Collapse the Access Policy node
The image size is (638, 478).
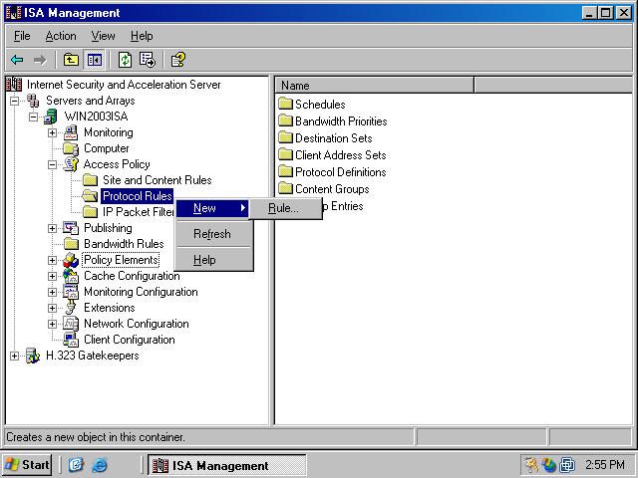(x=52, y=164)
